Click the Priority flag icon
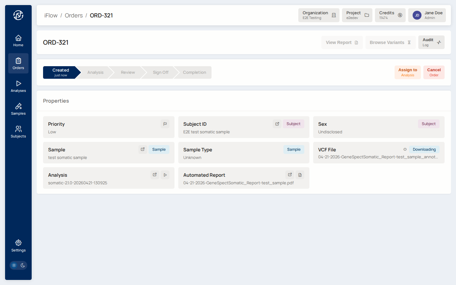 point(165,124)
